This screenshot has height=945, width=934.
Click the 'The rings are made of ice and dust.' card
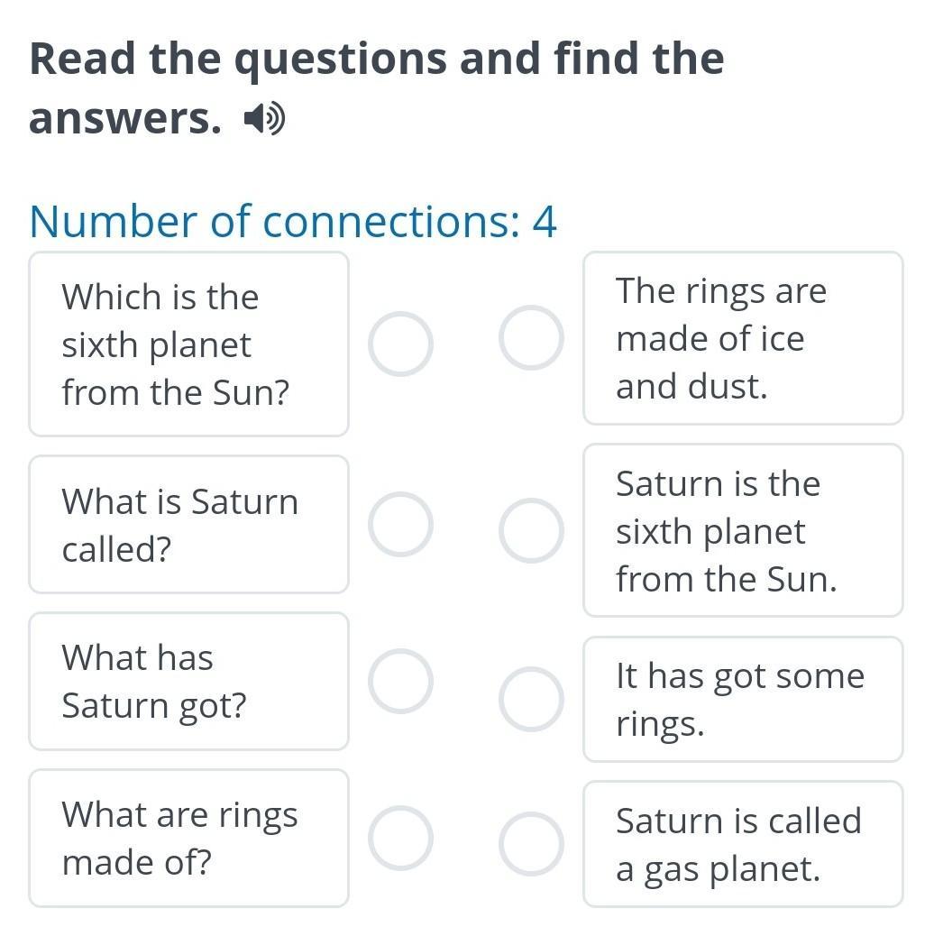pyautogui.click(x=743, y=338)
